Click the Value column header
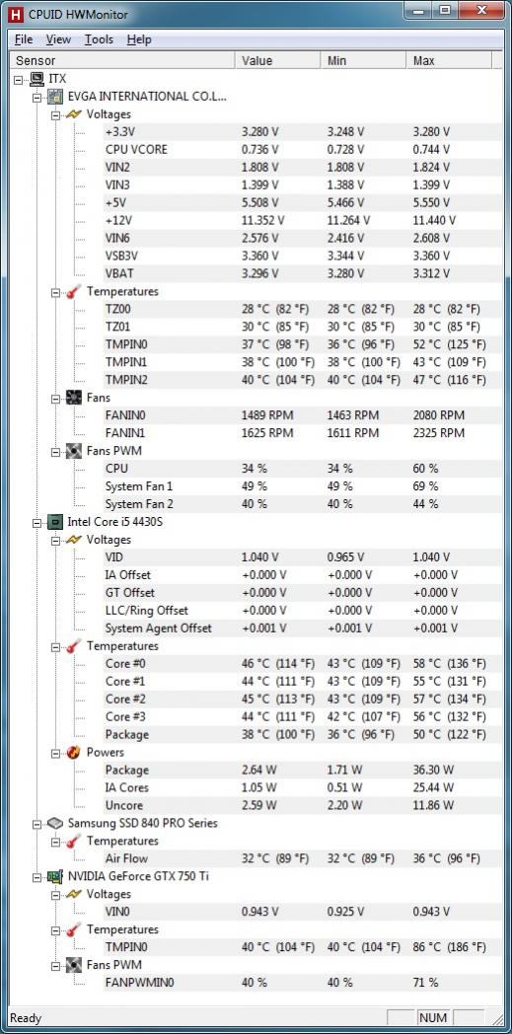 278,60
